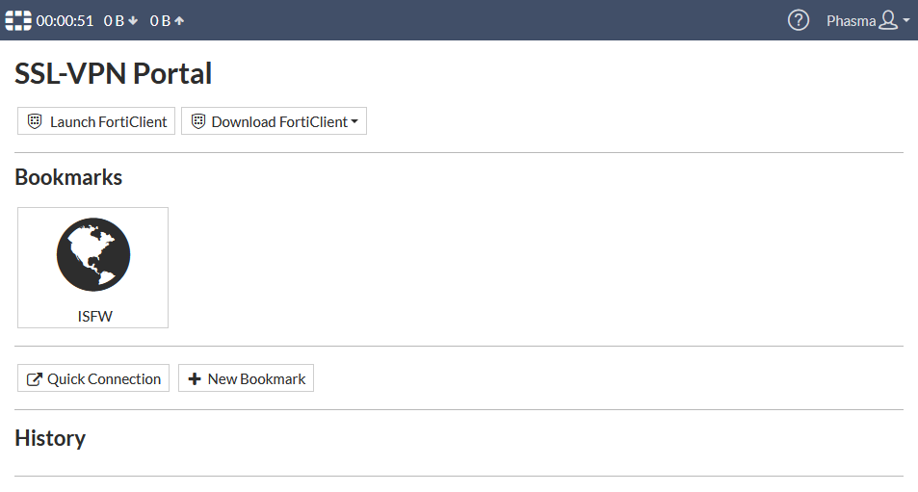Open the ISFW bookmark label

tap(94, 316)
